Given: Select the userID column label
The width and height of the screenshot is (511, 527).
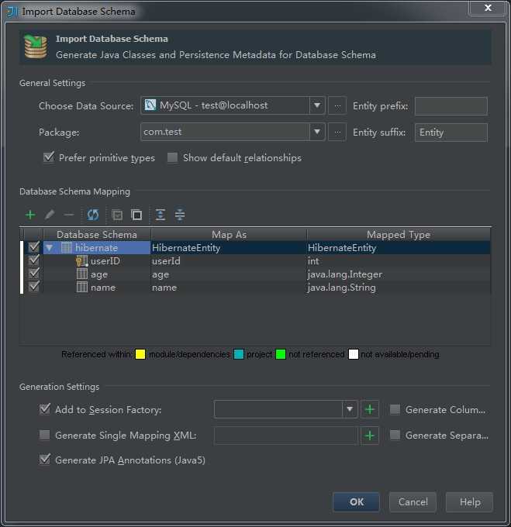Looking at the screenshot, I should coord(105,261).
